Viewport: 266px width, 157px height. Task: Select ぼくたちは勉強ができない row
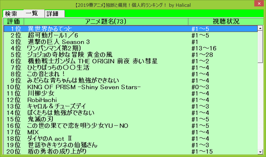point(130,113)
